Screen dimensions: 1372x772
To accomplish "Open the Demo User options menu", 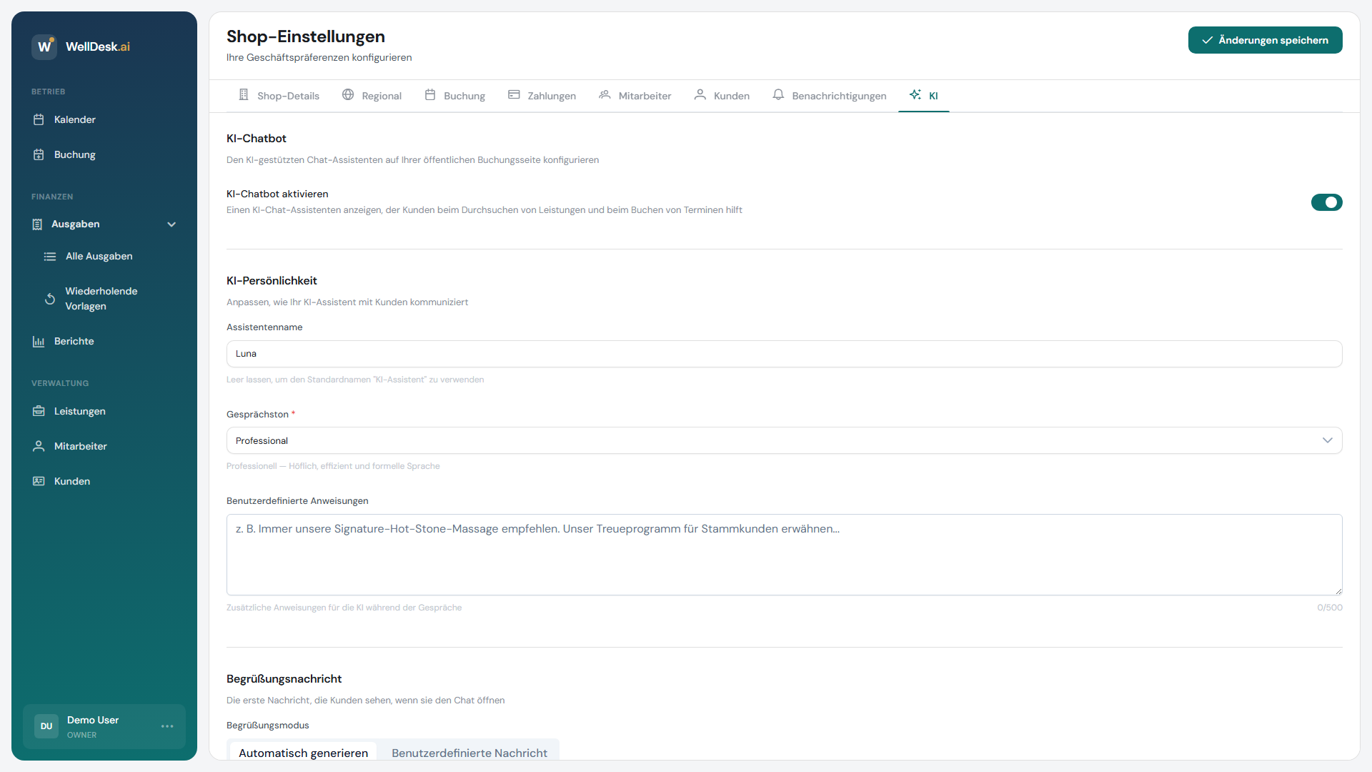I will (x=167, y=726).
